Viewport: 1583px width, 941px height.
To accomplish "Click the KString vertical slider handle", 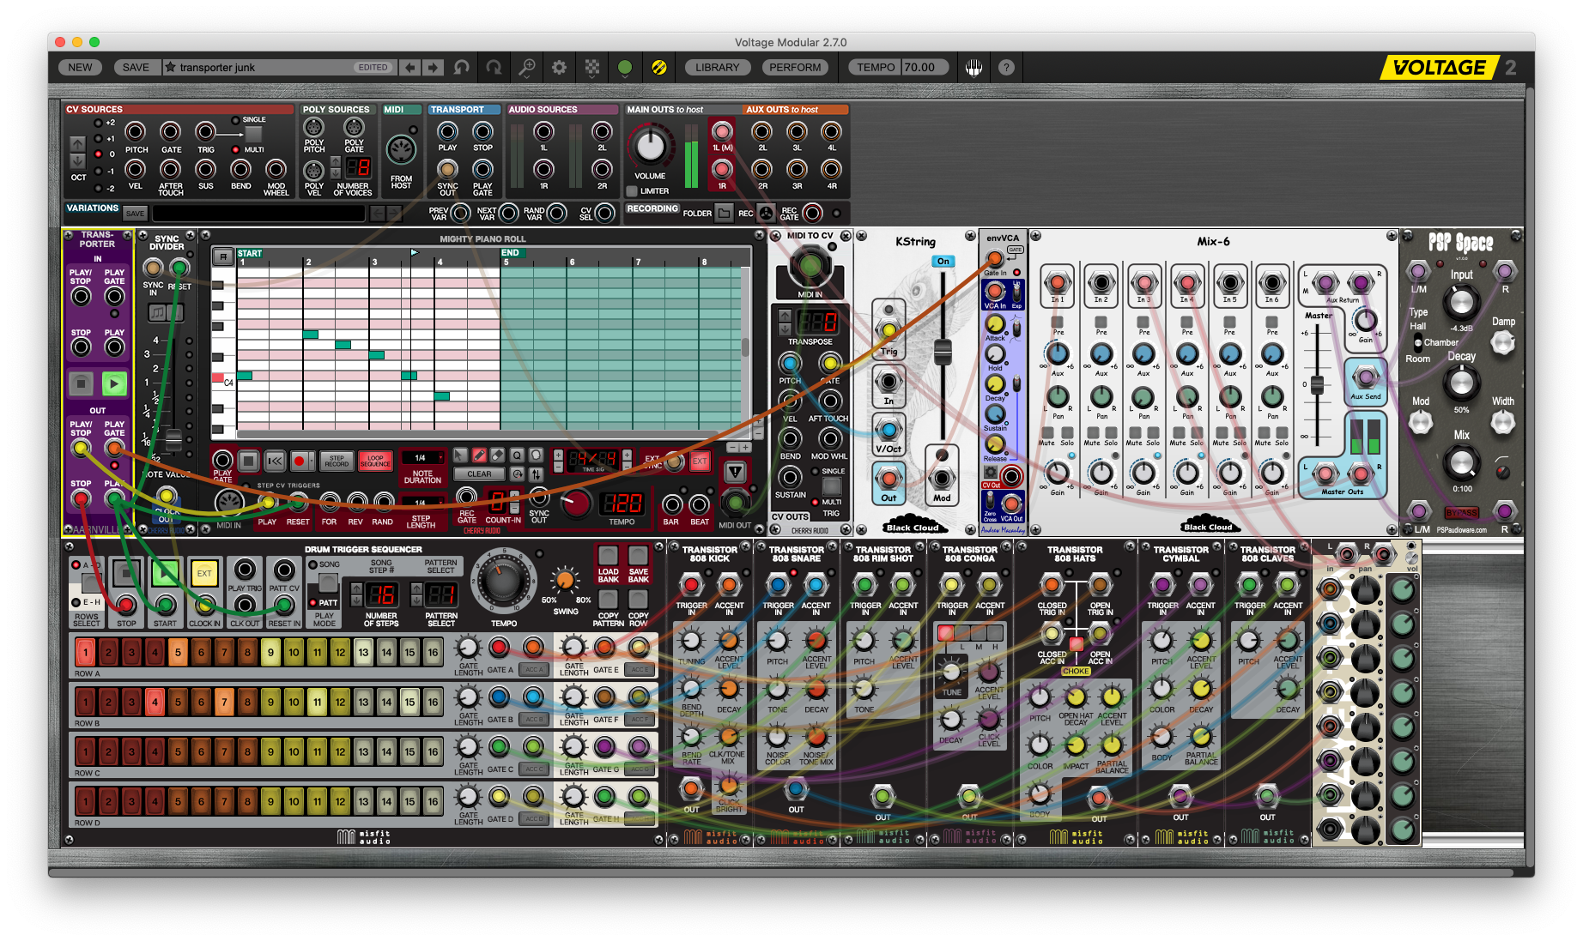I will (x=943, y=350).
